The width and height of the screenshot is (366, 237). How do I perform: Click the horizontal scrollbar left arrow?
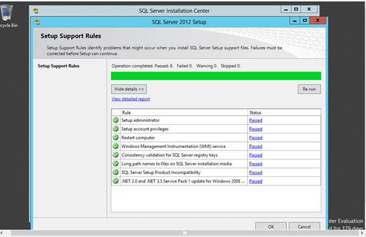coord(2,233)
